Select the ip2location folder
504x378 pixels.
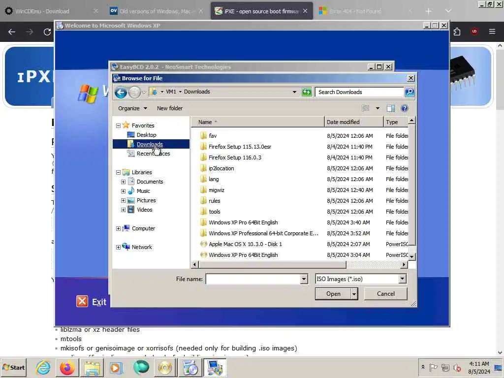pyautogui.click(x=221, y=168)
